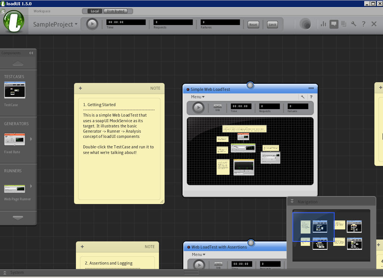
Task: Click the loadUI green logo
Action: click(14, 21)
